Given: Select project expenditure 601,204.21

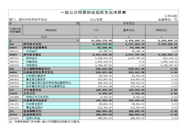Looking at the screenshot, I should [161, 58].
